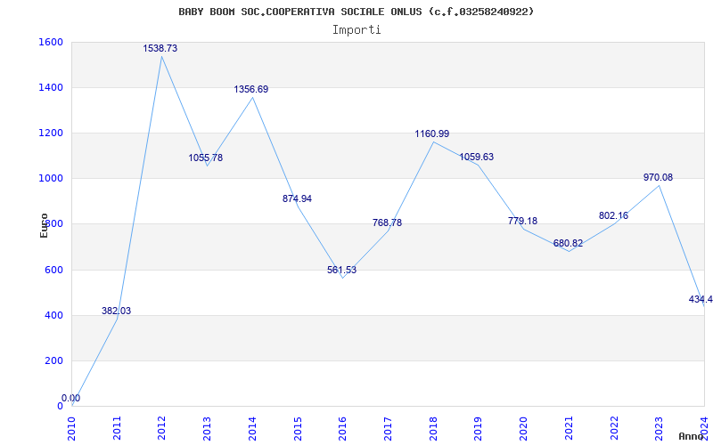Click the data label 1059.63

pyautogui.click(x=477, y=158)
